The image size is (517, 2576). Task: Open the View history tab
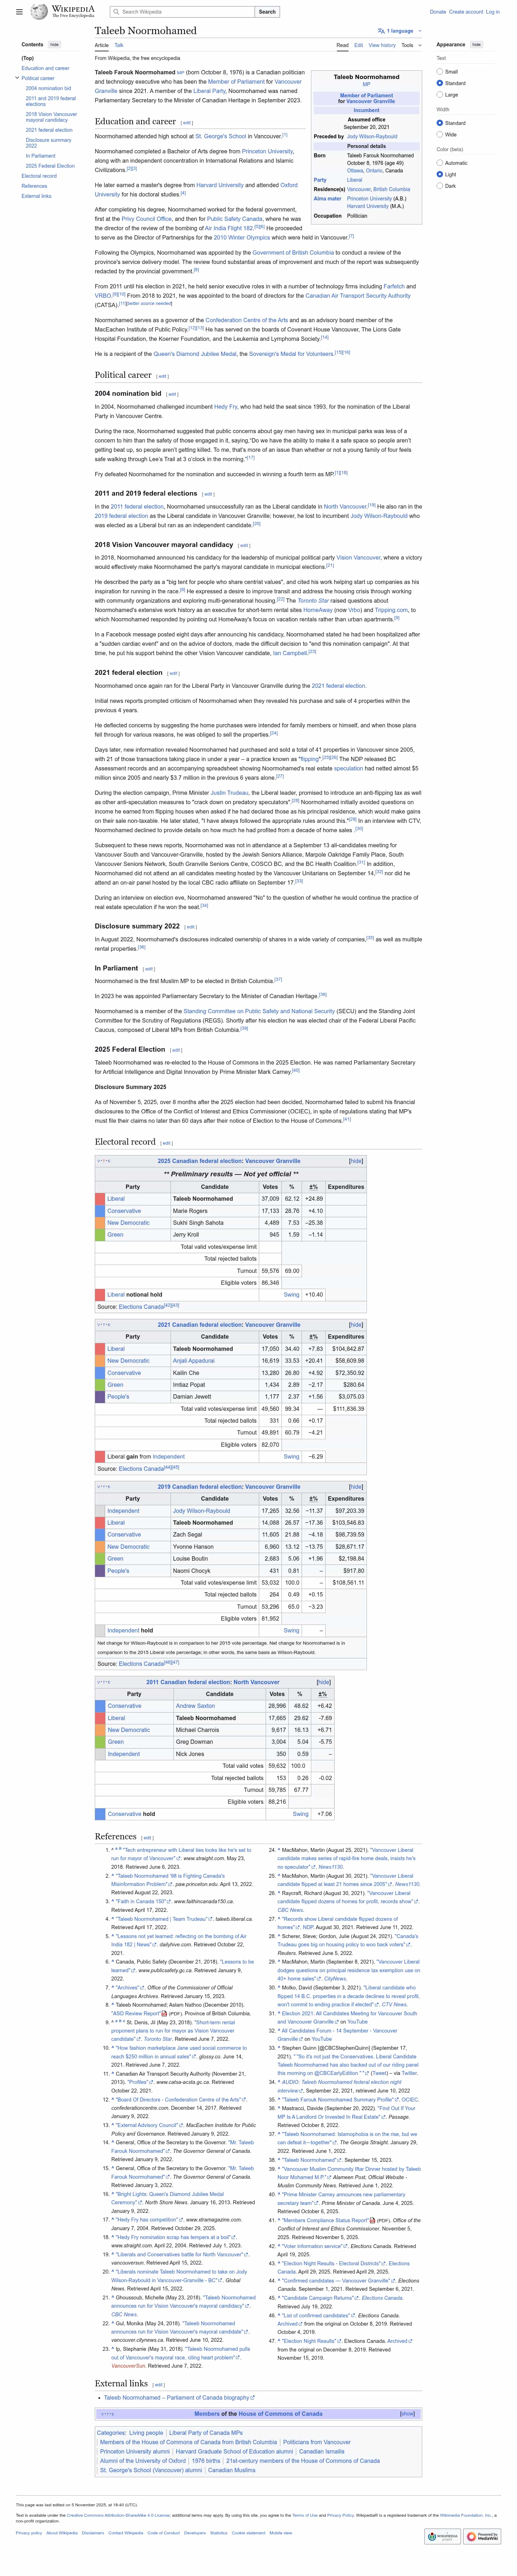382,45
